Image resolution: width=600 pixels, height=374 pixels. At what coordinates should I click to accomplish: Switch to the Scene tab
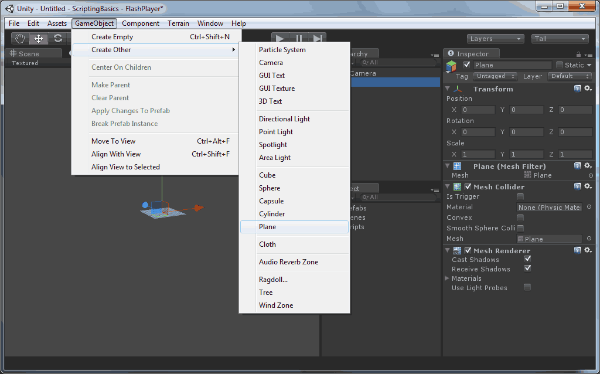pyautogui.click(x=33, y=53)
